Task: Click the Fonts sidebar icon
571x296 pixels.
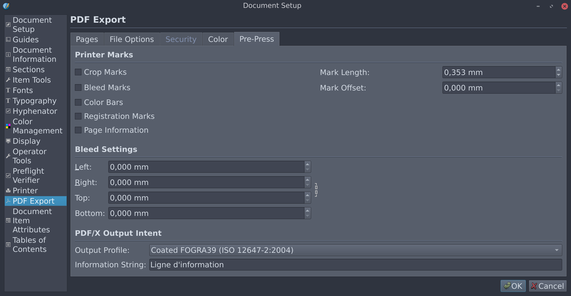Action: pyautogui.click(x=8, y=90)
